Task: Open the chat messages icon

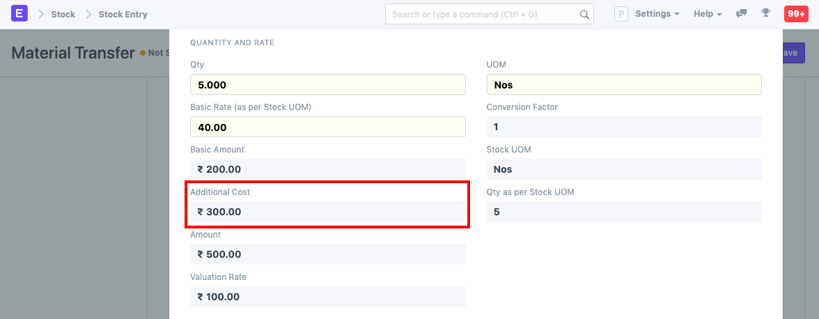Action: coord(742,14)
